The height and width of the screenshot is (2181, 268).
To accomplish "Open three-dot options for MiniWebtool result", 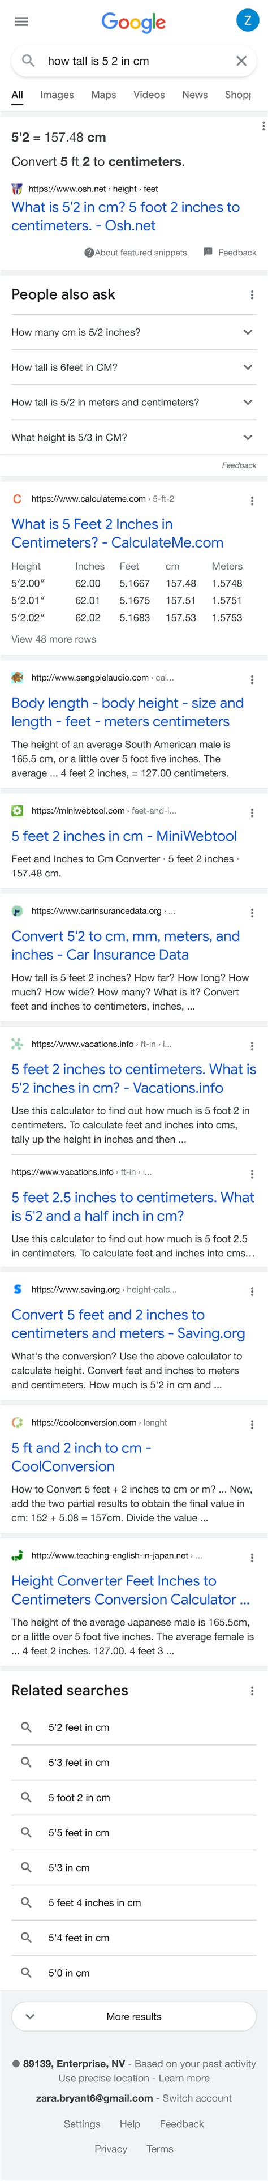I will point(252,812).
